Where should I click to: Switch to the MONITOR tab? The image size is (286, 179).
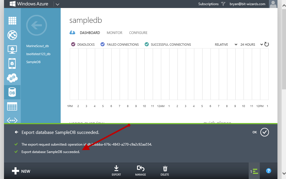pyautogui.click(x=115, y=33)
